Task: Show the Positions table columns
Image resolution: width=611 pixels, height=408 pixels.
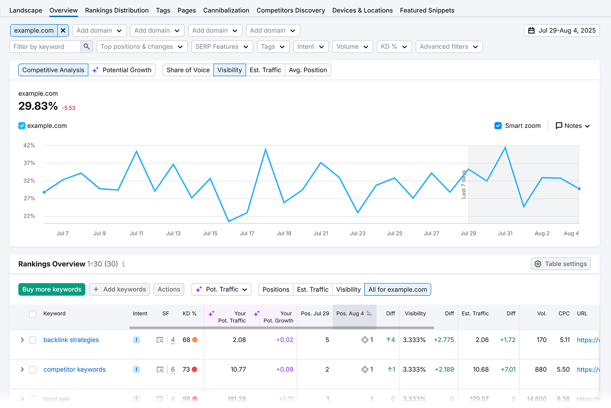Action: (x=276, y=289)
